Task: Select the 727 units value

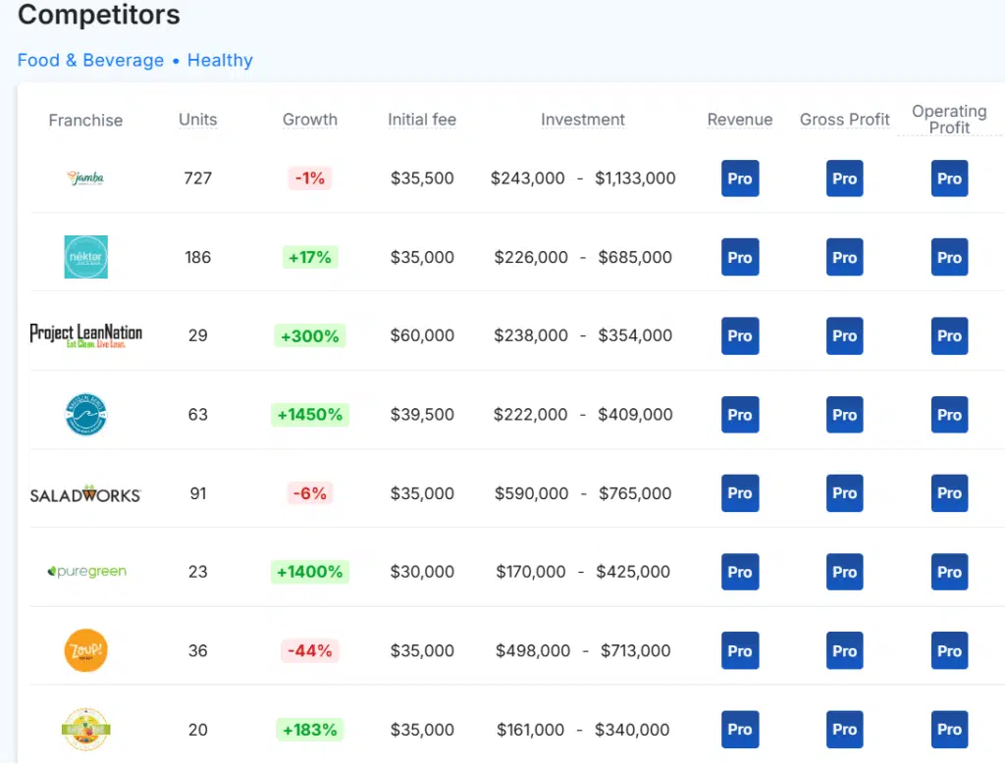Action: pyautogui.click(x=197, y=178)
